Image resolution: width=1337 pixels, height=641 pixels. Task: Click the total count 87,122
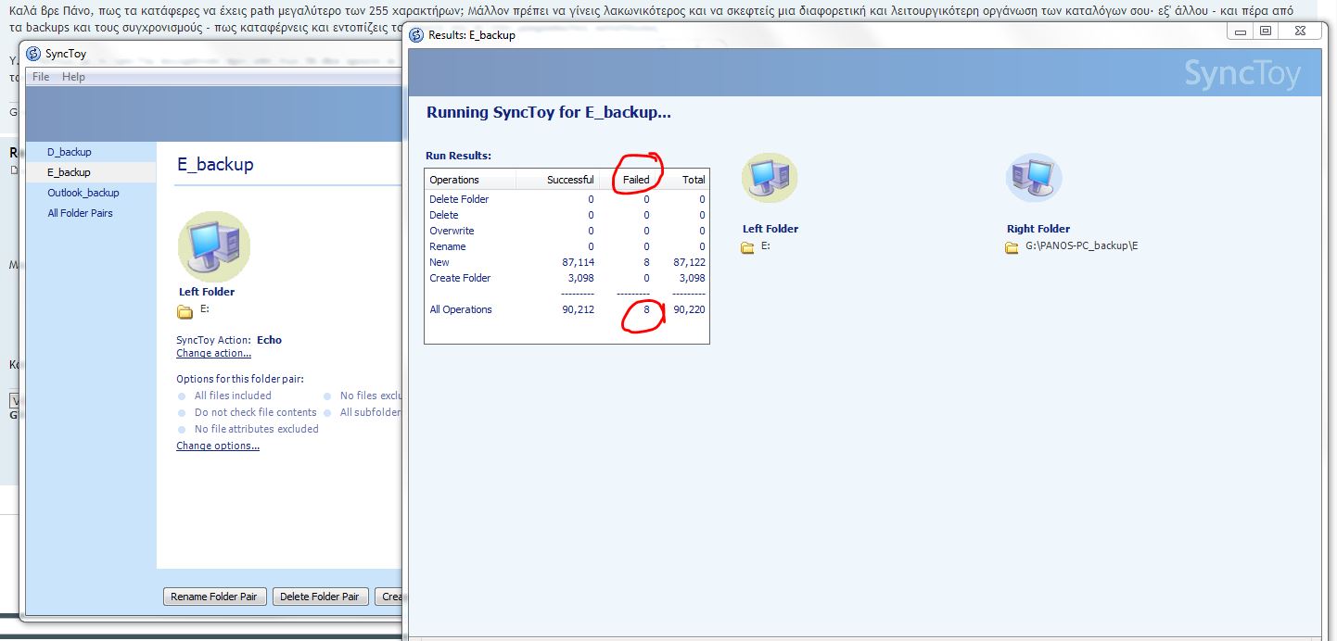pyautogui.click(x=689, y=262)
